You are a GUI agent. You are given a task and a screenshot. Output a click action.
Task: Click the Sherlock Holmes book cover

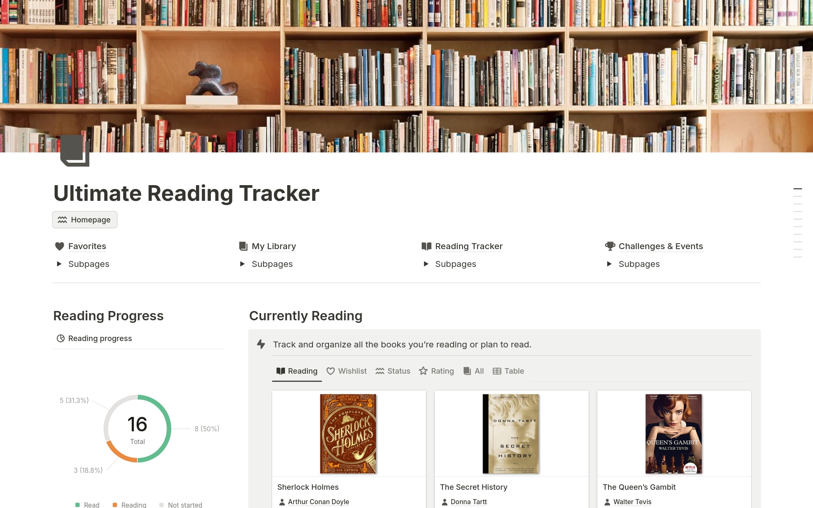click(348, 433)
